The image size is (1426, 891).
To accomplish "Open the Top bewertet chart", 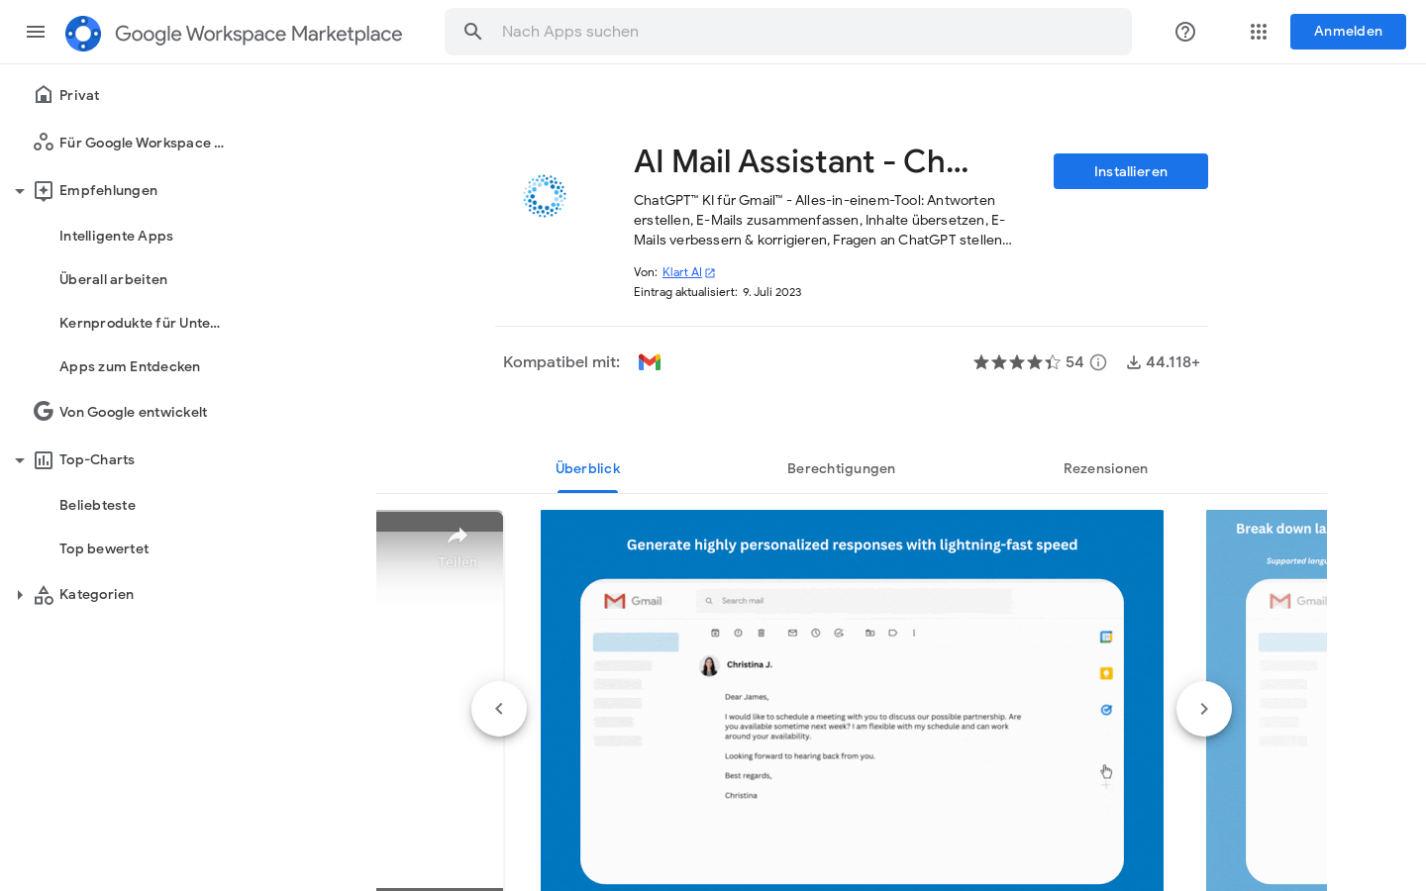I will (104, 548).
